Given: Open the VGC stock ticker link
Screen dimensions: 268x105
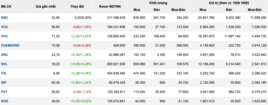Looking at the screenshot, I should click(5, 27).
